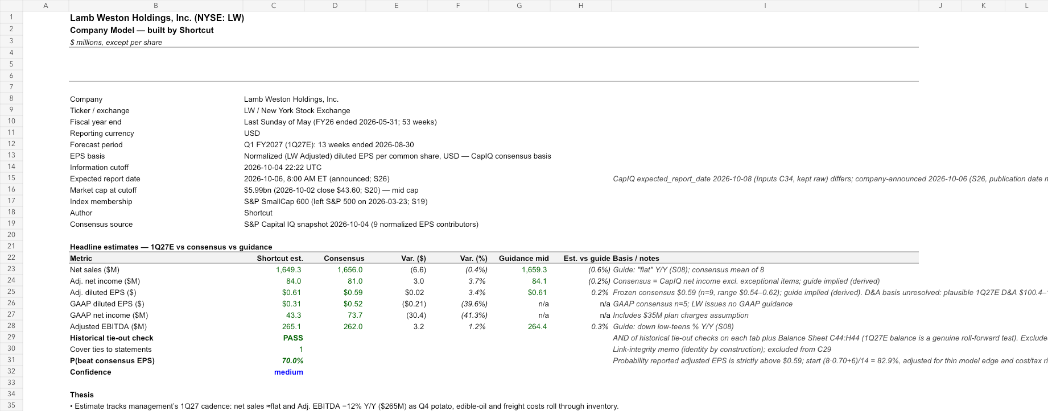Select the adj. EPS consensus '$0.59'
The width and height of the screenshot is (1048, 411).
(353, 293)
